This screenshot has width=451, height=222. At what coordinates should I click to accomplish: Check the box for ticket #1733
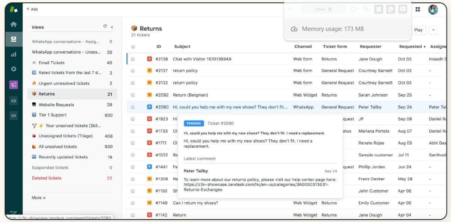[133, 131]
